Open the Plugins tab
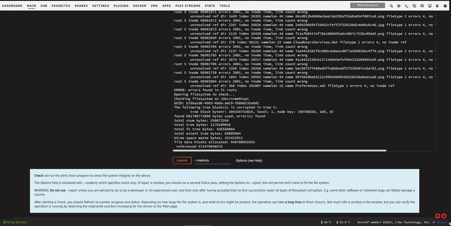Image resolution: width=451 pixels, height=226 pixels. click(x=121, y=6)
